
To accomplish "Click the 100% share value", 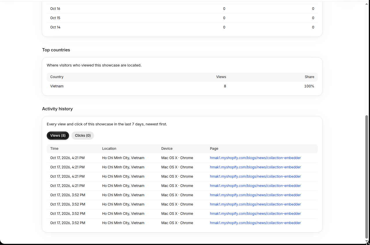I will pos(309,86).
